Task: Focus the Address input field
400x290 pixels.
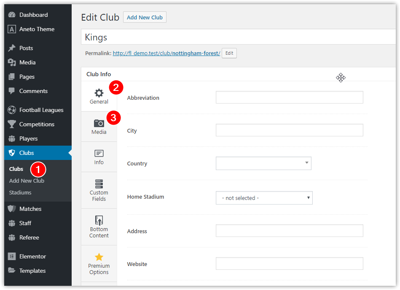Action: (289, 231)
